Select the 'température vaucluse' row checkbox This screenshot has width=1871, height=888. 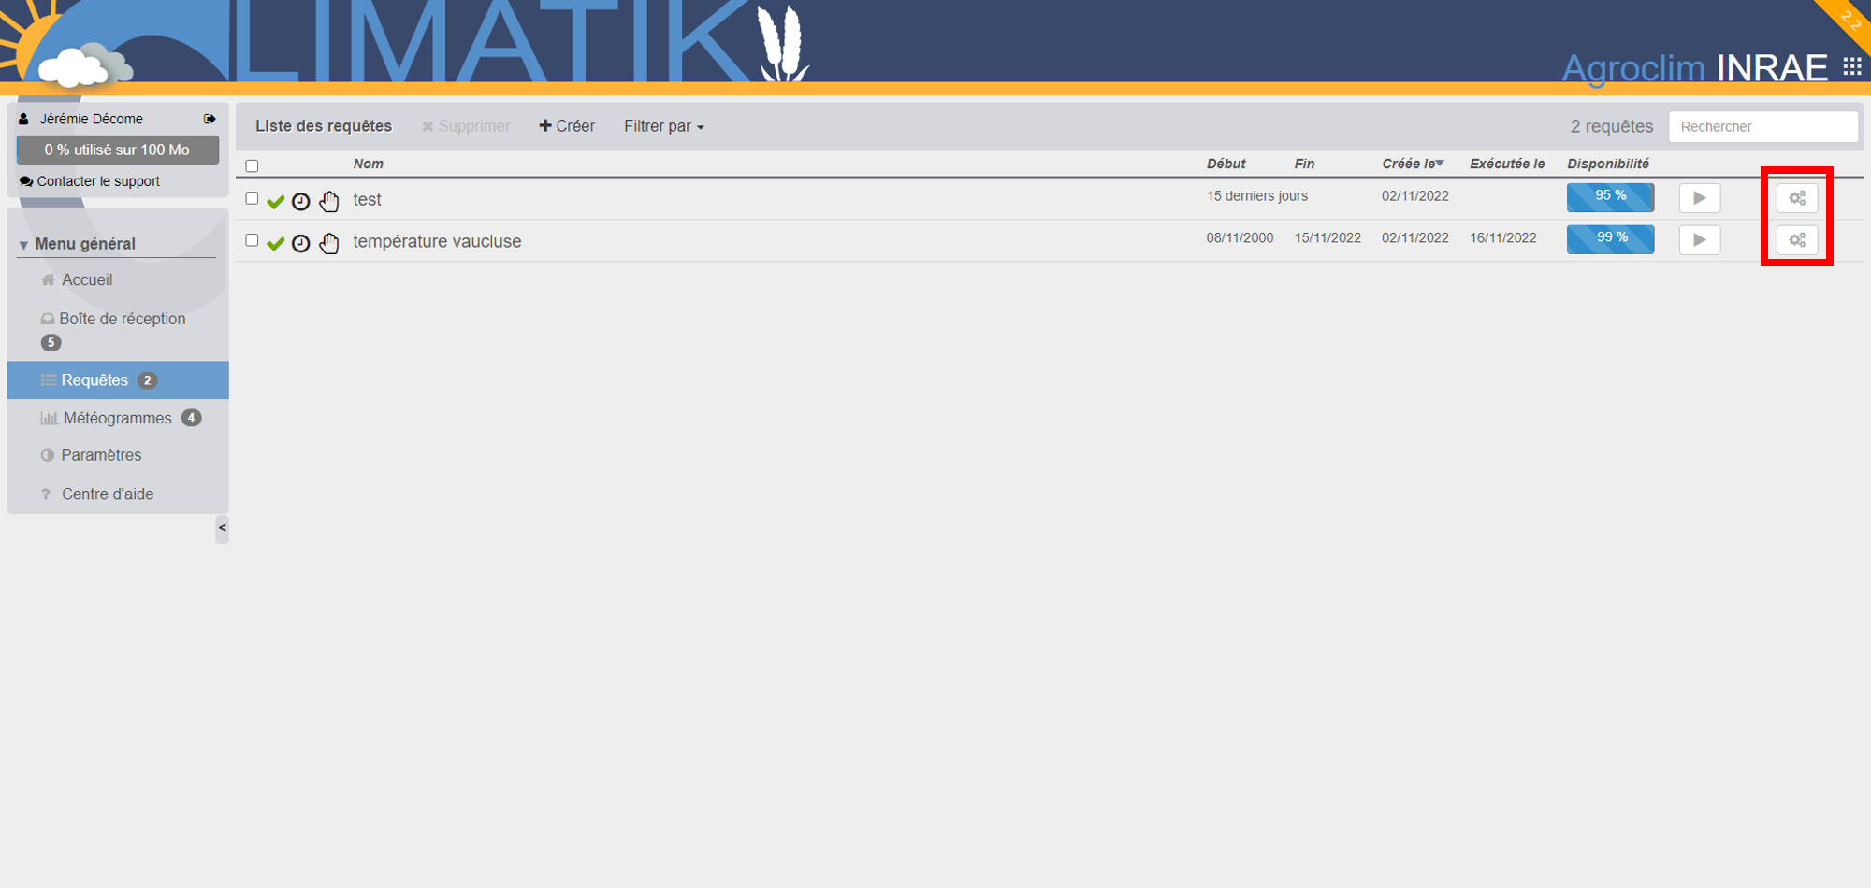pyautogui.click(x=252, y=240)
